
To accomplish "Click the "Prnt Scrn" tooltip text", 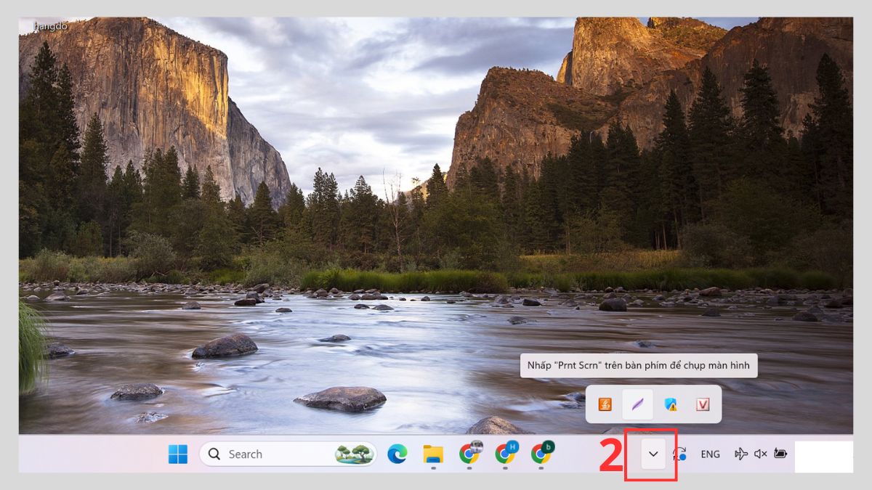I will coord(639,366).
